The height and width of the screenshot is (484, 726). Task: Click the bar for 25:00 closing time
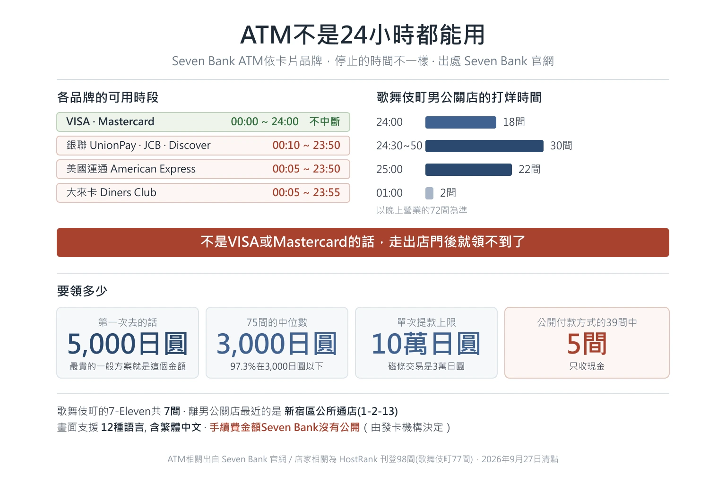pos(468,170)
